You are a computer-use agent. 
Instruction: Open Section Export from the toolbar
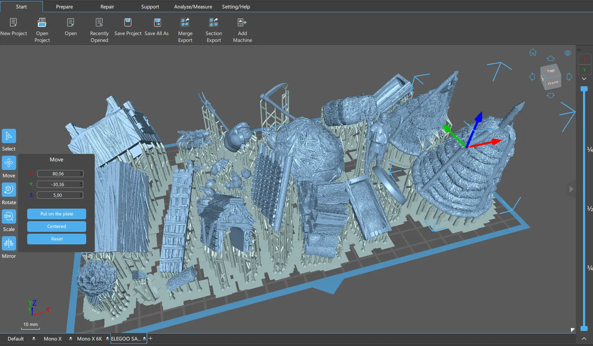[214, 23]
